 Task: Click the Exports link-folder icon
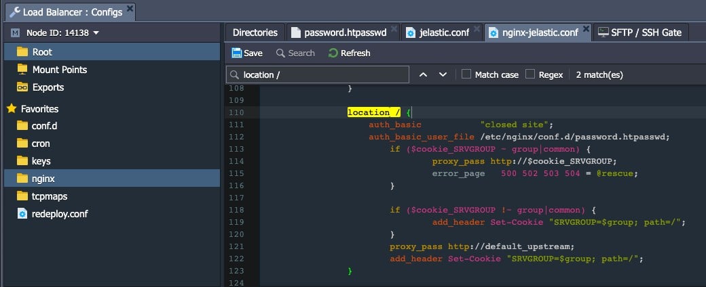pyautogui.click(x=22, y=87)
